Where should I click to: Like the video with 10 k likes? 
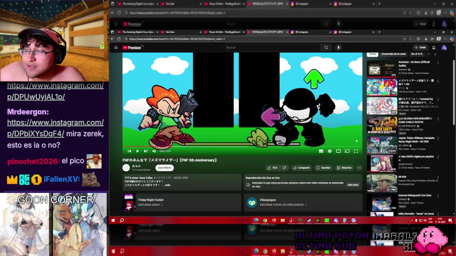pos(272,168)
